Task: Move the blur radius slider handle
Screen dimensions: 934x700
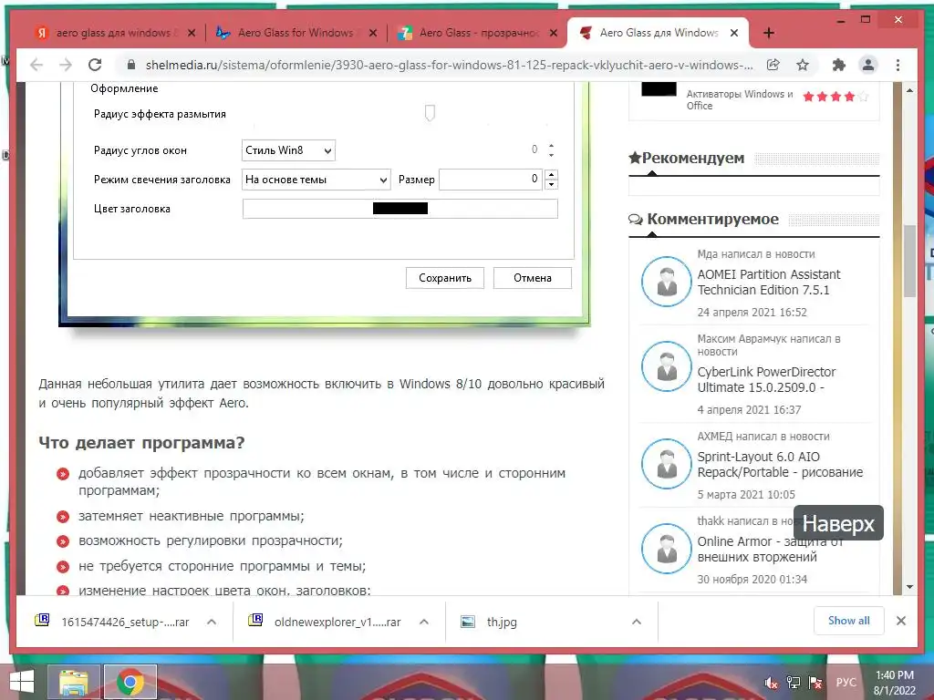Action: pos(430,112)
